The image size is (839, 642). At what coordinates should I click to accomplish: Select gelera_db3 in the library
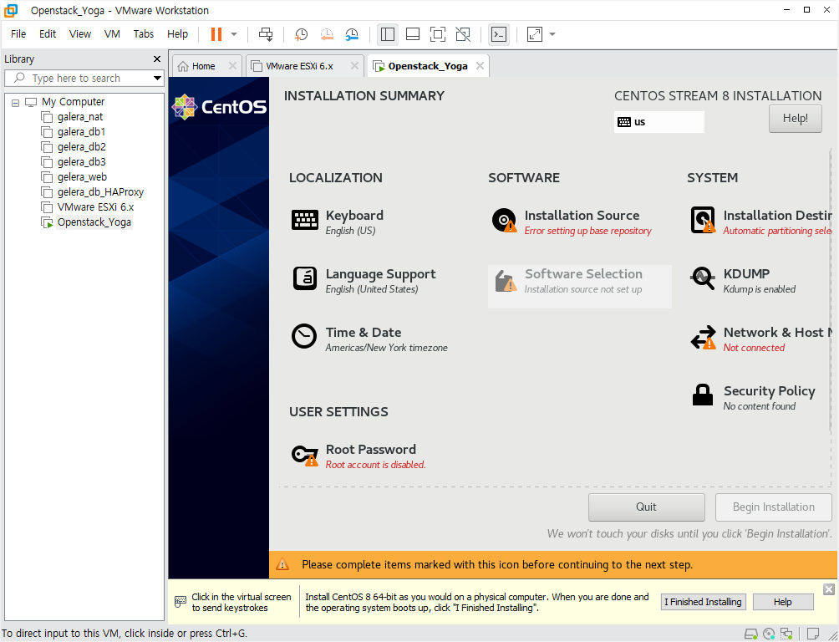tap(81, 161)
